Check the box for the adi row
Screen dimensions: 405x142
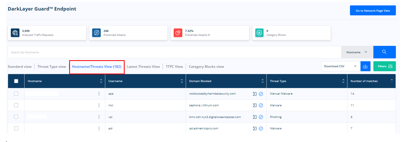tap(16, 128)
